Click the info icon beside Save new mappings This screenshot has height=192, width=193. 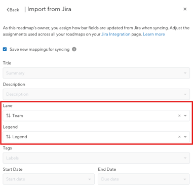74,49
